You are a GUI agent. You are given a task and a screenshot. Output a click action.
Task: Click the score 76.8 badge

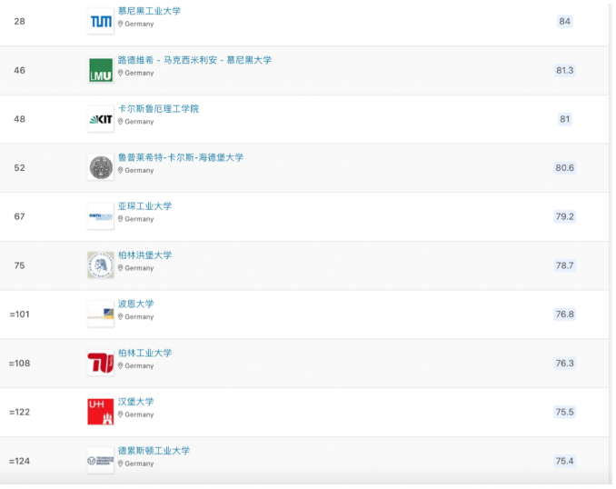(564, 314)
